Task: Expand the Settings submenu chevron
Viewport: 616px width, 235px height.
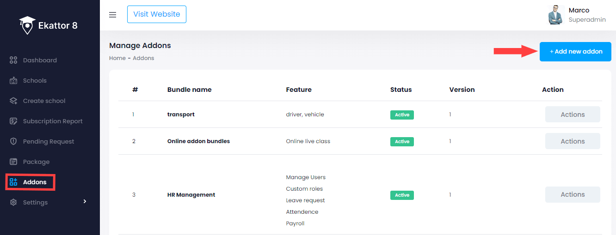Action: (x=85, y=201)
